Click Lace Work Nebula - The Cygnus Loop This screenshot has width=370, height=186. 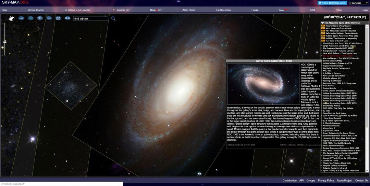click(x=340, y=53)
